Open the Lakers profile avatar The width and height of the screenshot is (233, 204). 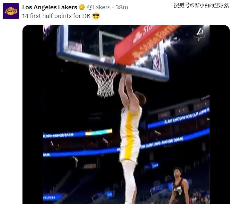pos(11,11)
